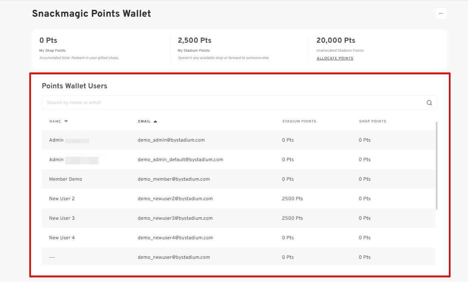
Task: Click the search magnifier icon
Action: pos(429,103)
